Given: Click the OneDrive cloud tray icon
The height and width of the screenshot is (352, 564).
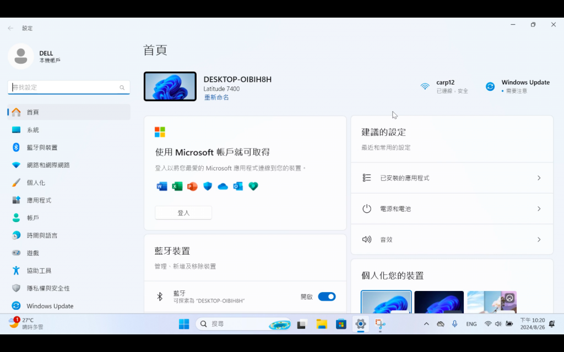Looking at the screenshot, I should coord(440,324).
